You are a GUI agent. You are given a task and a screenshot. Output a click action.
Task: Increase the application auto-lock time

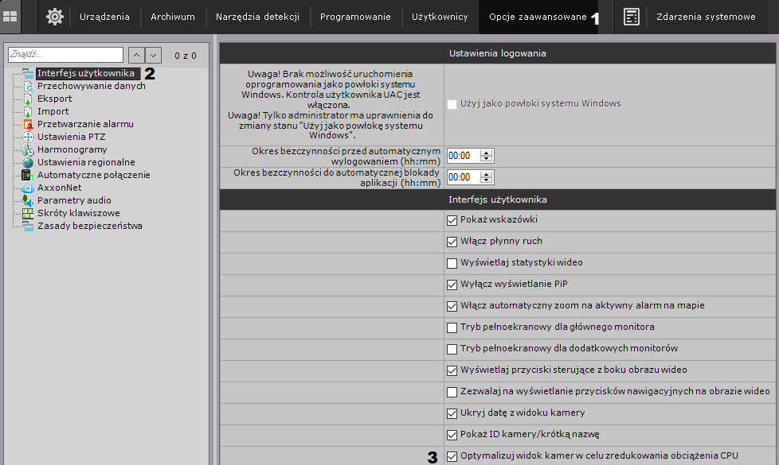click(487, 174)
